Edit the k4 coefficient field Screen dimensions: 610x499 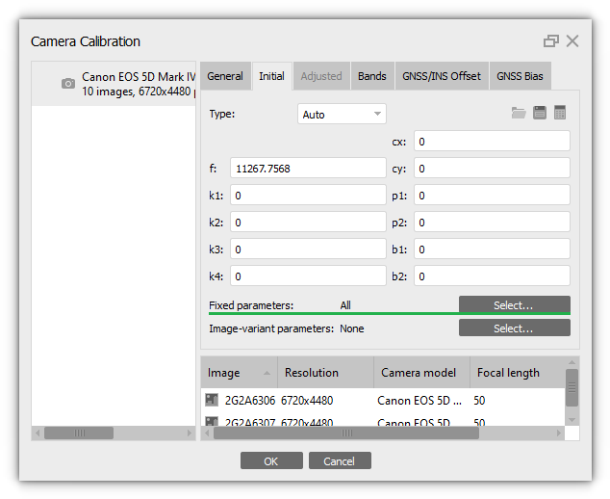[308, 276]
